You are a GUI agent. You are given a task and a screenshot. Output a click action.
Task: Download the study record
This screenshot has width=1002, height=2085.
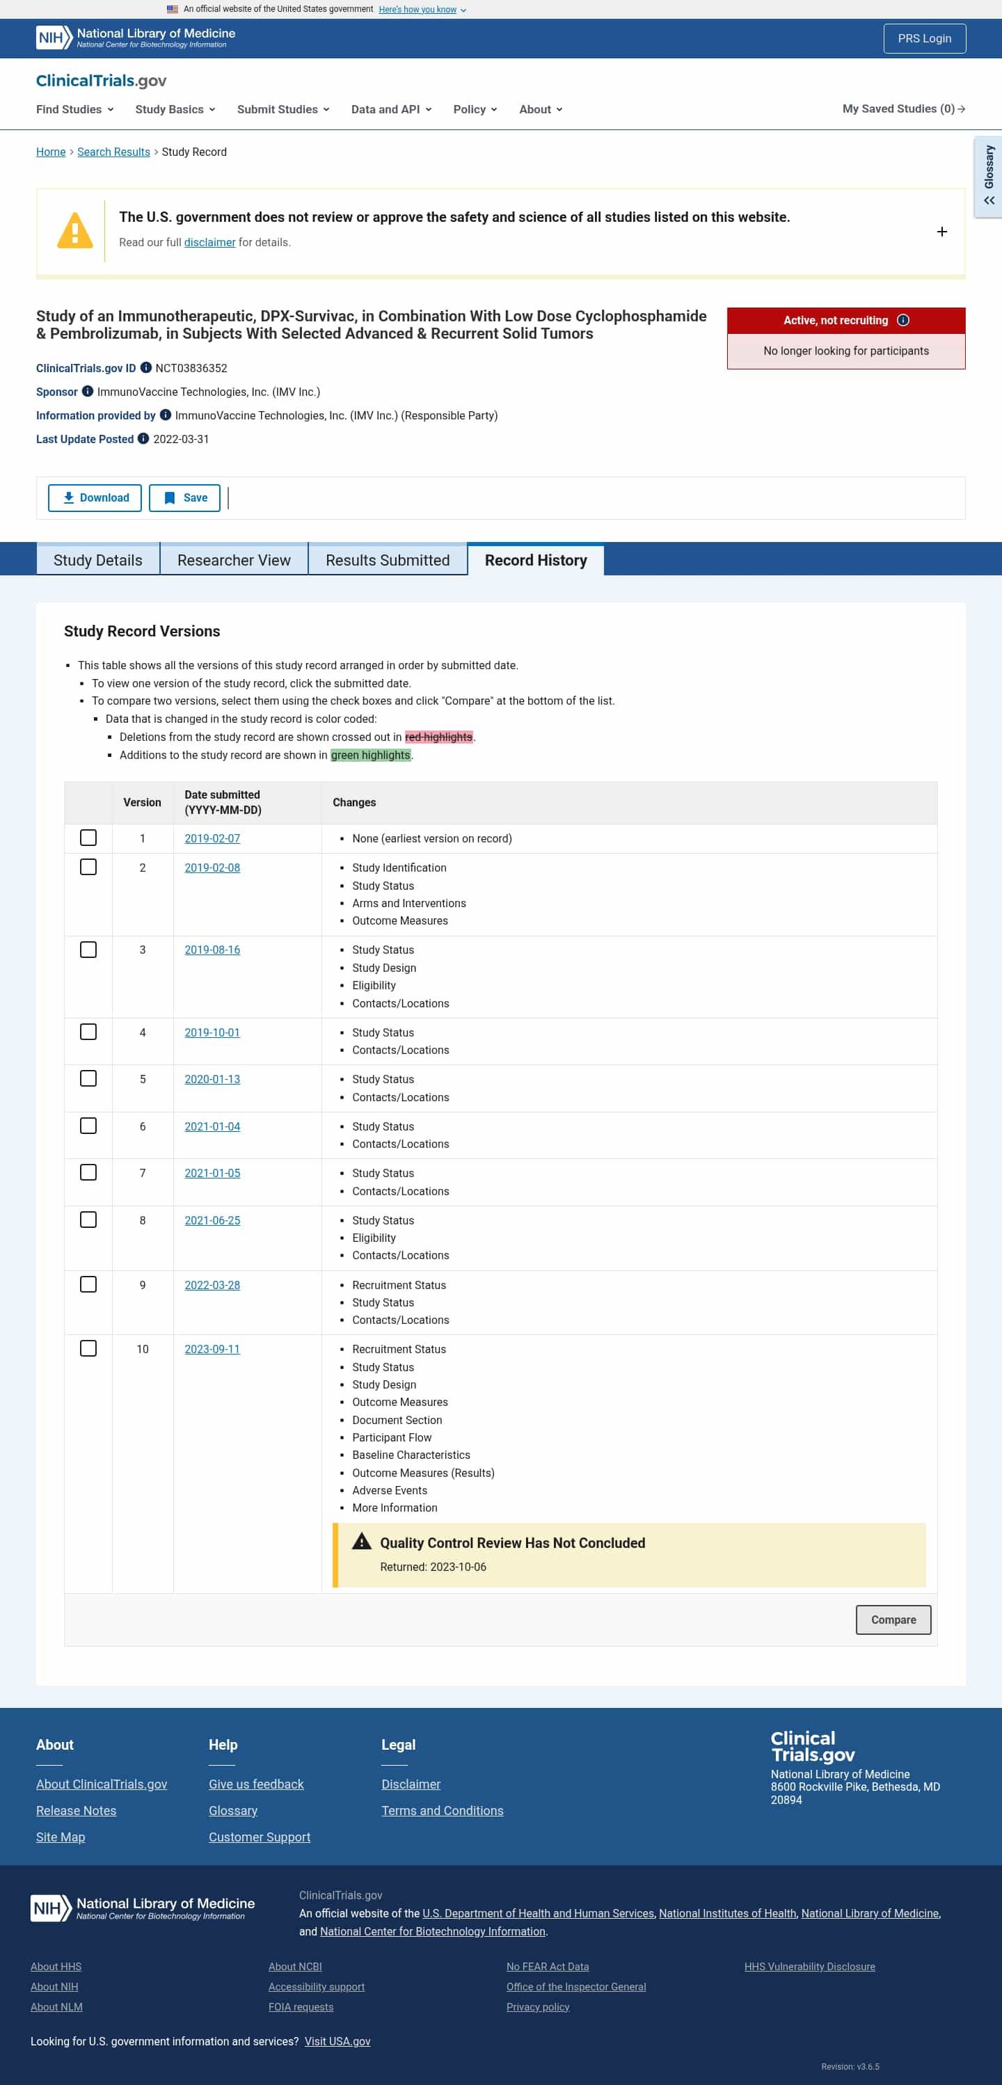[x=95, y=498]
